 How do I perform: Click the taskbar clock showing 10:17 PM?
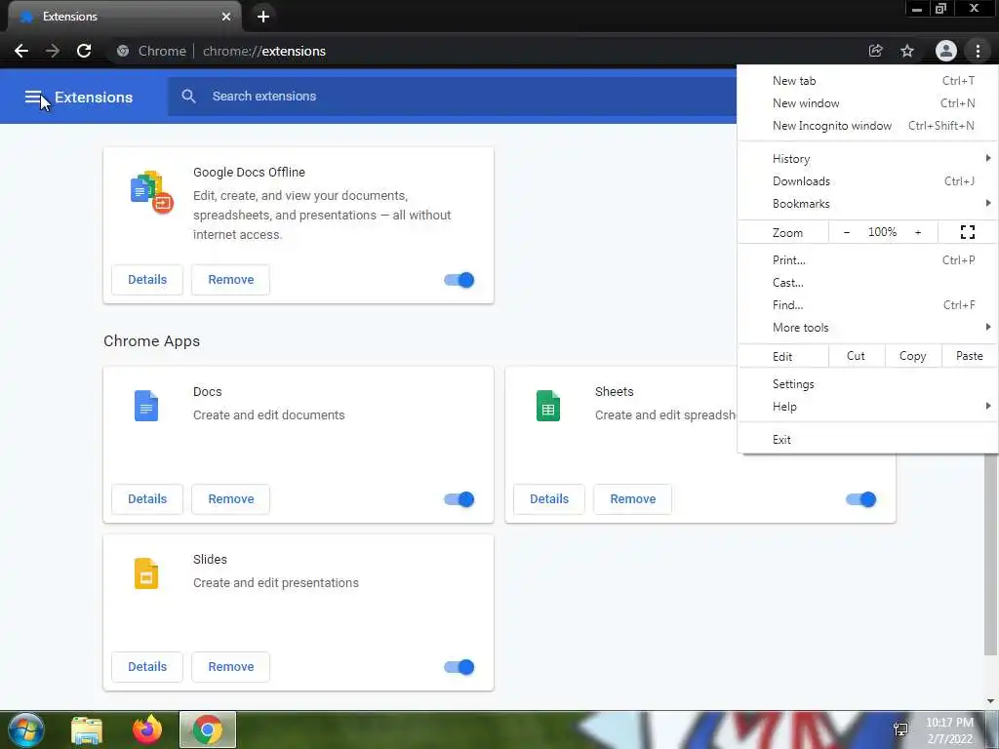click(949, 730)
